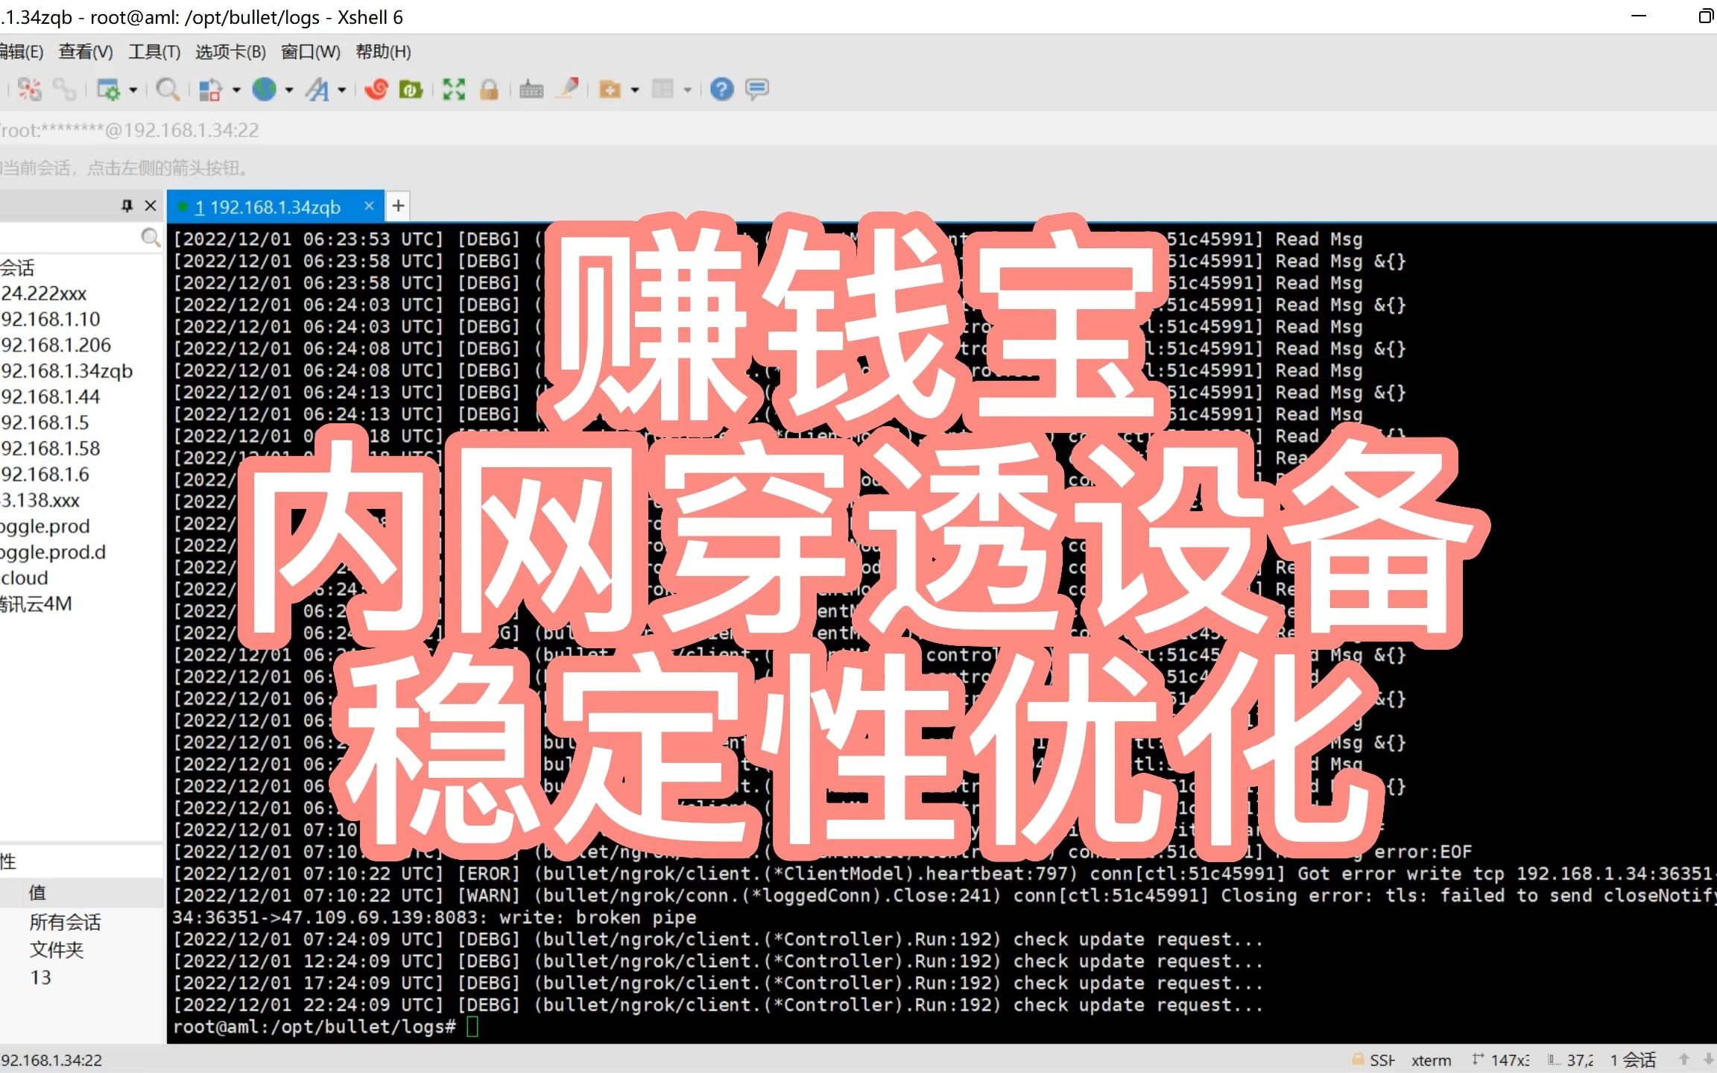Open the 选项卡(B) menu
The image size is (1717, 1073).
[x=230, y=51]
